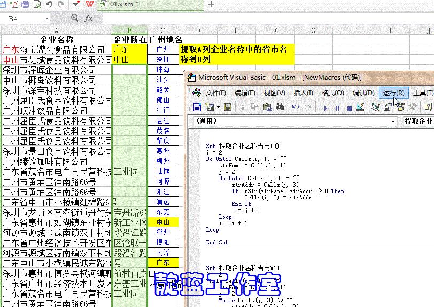The height and width of the screenshot is (307, 434).
Task: Open the quick access toolbar customization arrow
Action: point(76,4)
